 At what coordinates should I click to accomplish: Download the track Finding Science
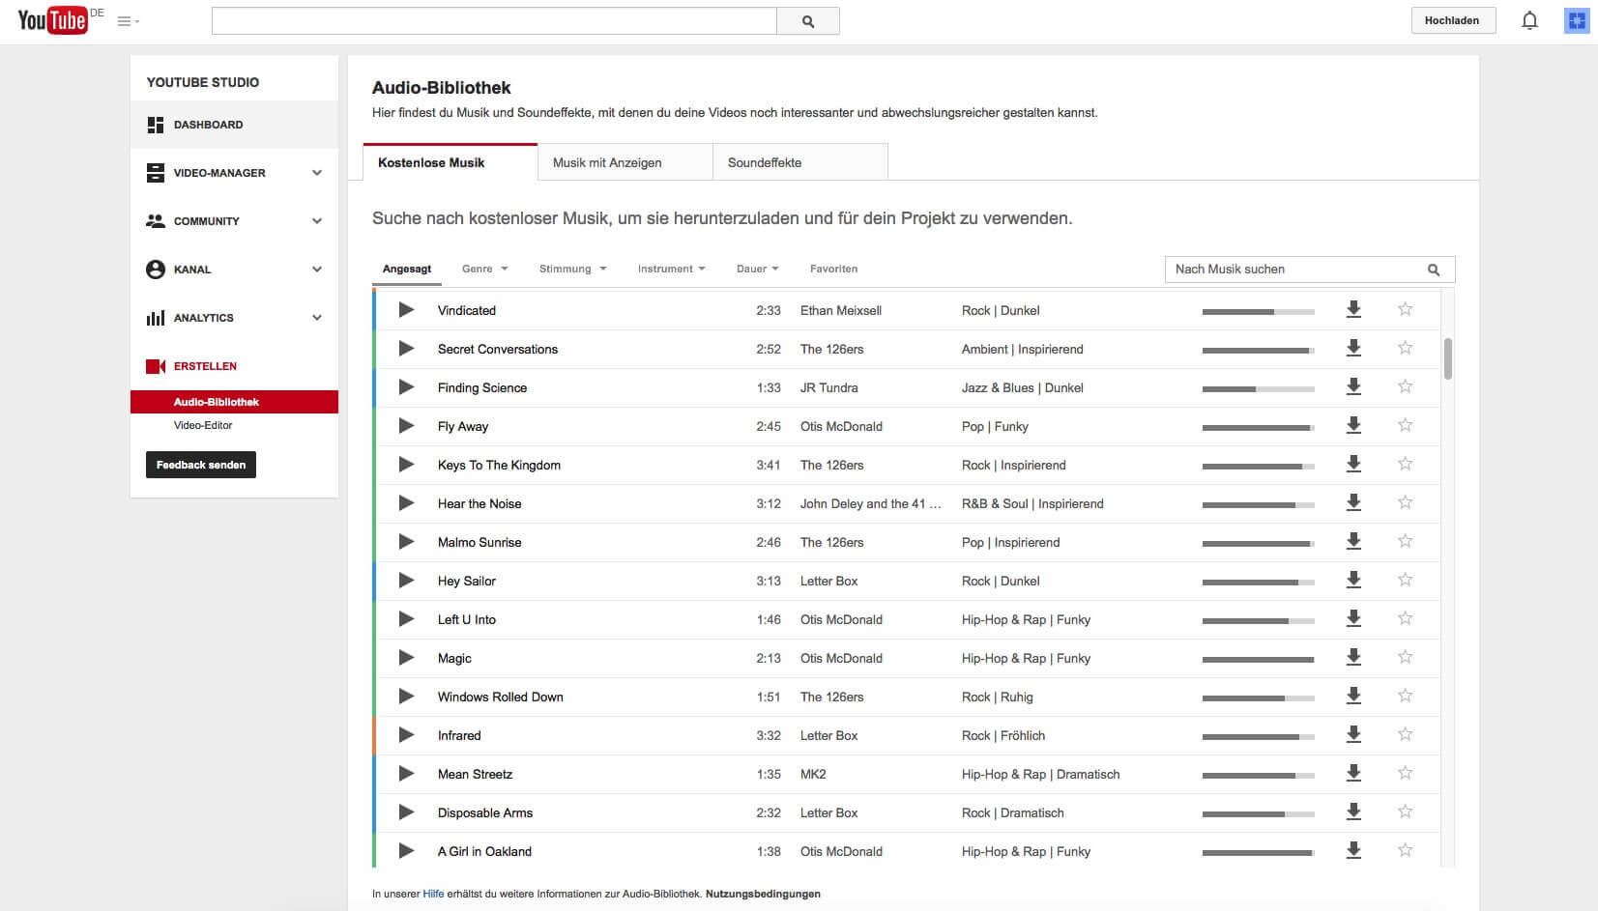pyautogui.click(x=1353, y=386)
